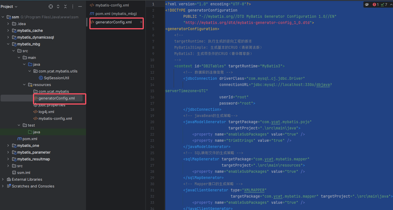This screenshot has width=393, height=210.
Task: Collapse the test folder
Action: (x=19, y=125)
